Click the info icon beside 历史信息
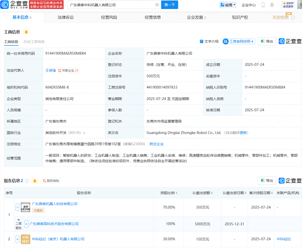302x248 pixels. pos(293,17)
